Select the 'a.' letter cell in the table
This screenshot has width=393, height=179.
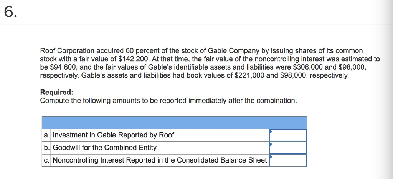[46, 135]
